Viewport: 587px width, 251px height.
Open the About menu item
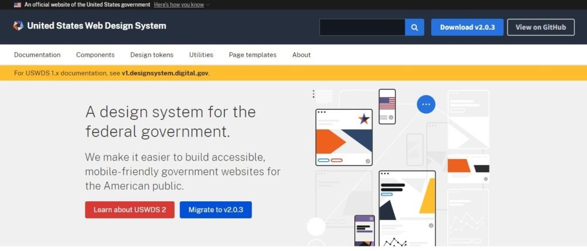[302, 55]
